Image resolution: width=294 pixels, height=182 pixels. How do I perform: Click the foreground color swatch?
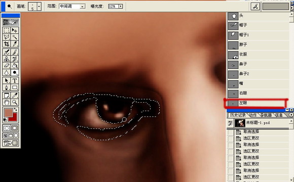pos(8,113)
